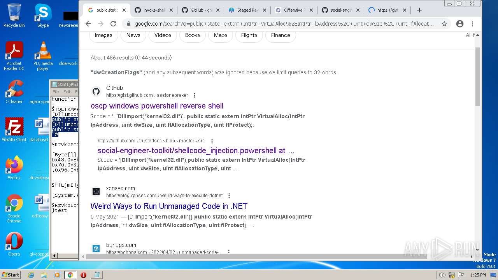Open Acrobat Reader DC shortcut
The height and width of the screenshot is (280, 498).
click(x=14, y=56)
